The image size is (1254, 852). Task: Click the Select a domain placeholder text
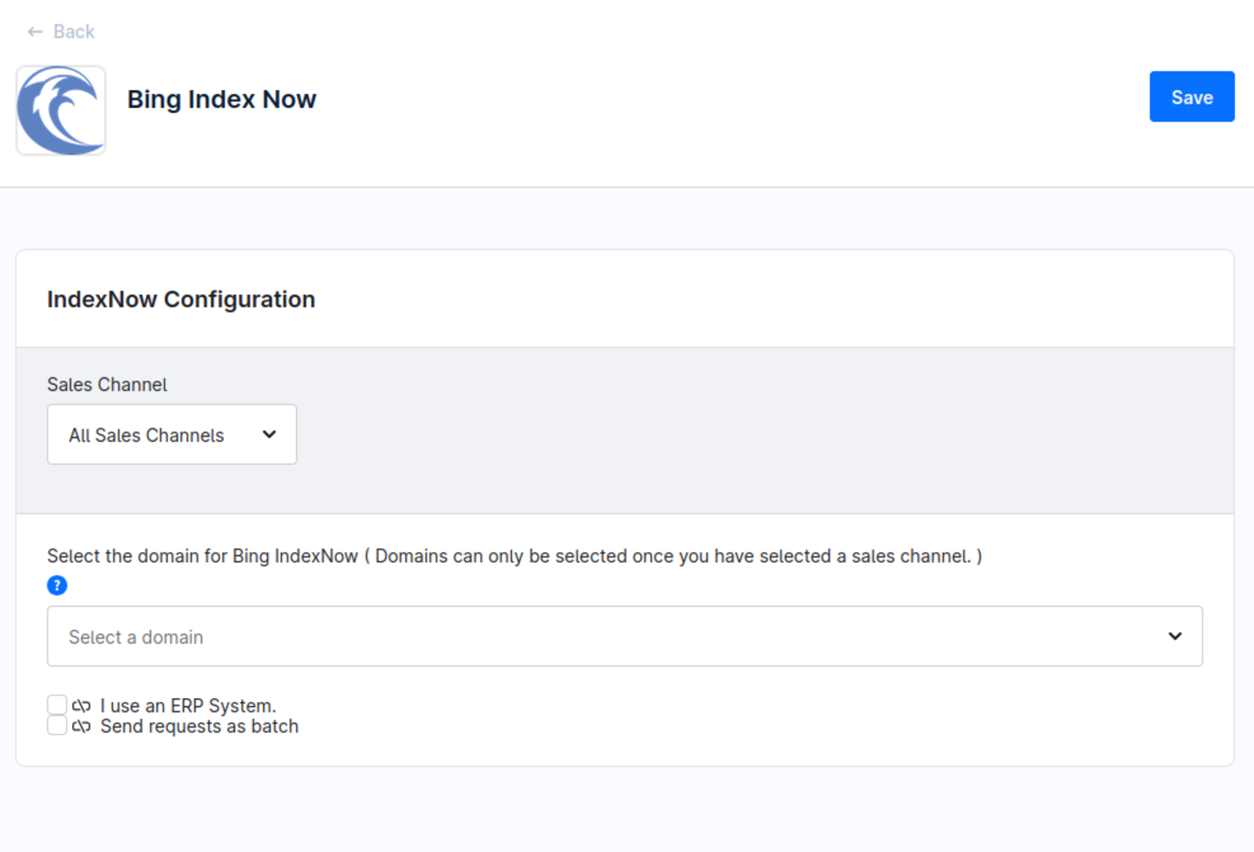point(136,637)
